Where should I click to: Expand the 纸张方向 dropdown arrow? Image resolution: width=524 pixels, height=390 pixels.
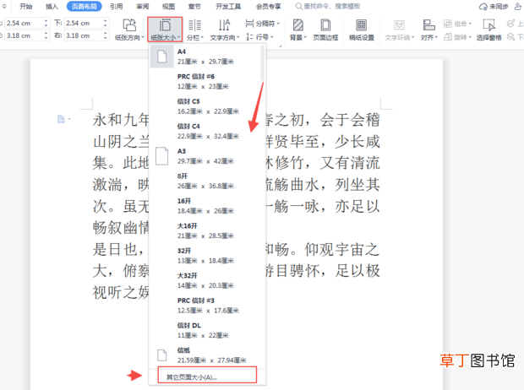[143, 38]
